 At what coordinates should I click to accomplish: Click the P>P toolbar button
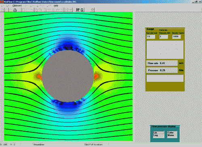78,10
